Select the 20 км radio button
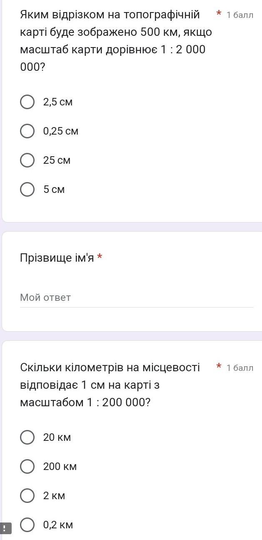 [x=27, y=437]
